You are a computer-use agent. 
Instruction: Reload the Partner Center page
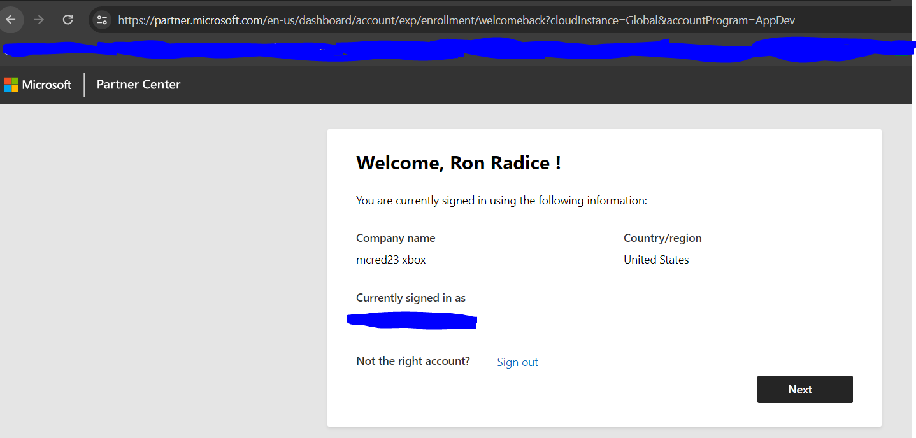[x=68, y=20]
